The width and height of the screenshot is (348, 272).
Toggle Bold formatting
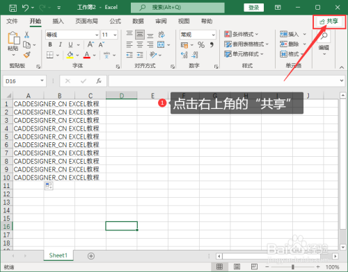pyautogui.click(x=50, y=44)
